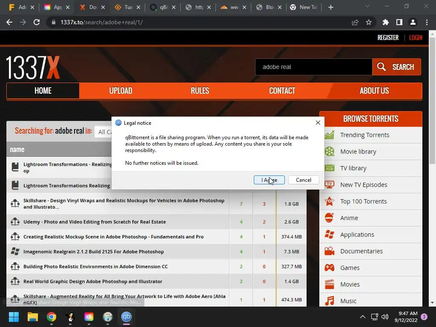
Task: Open the Chrome profile icon
Action: [413, 22]
